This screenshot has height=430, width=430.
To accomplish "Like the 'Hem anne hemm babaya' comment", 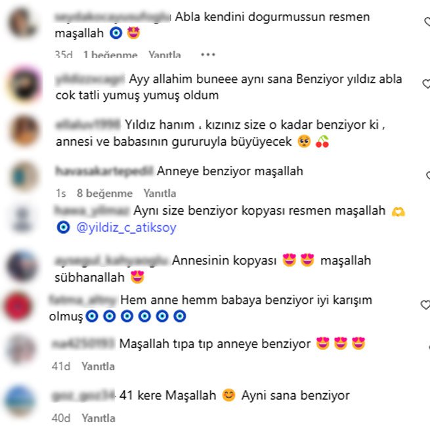I will pos(425,305).
